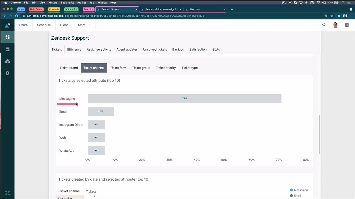Screen dimensions: 355x199
Task: Open the Zendesk products grid icon
Action: (x=347, y=25)
